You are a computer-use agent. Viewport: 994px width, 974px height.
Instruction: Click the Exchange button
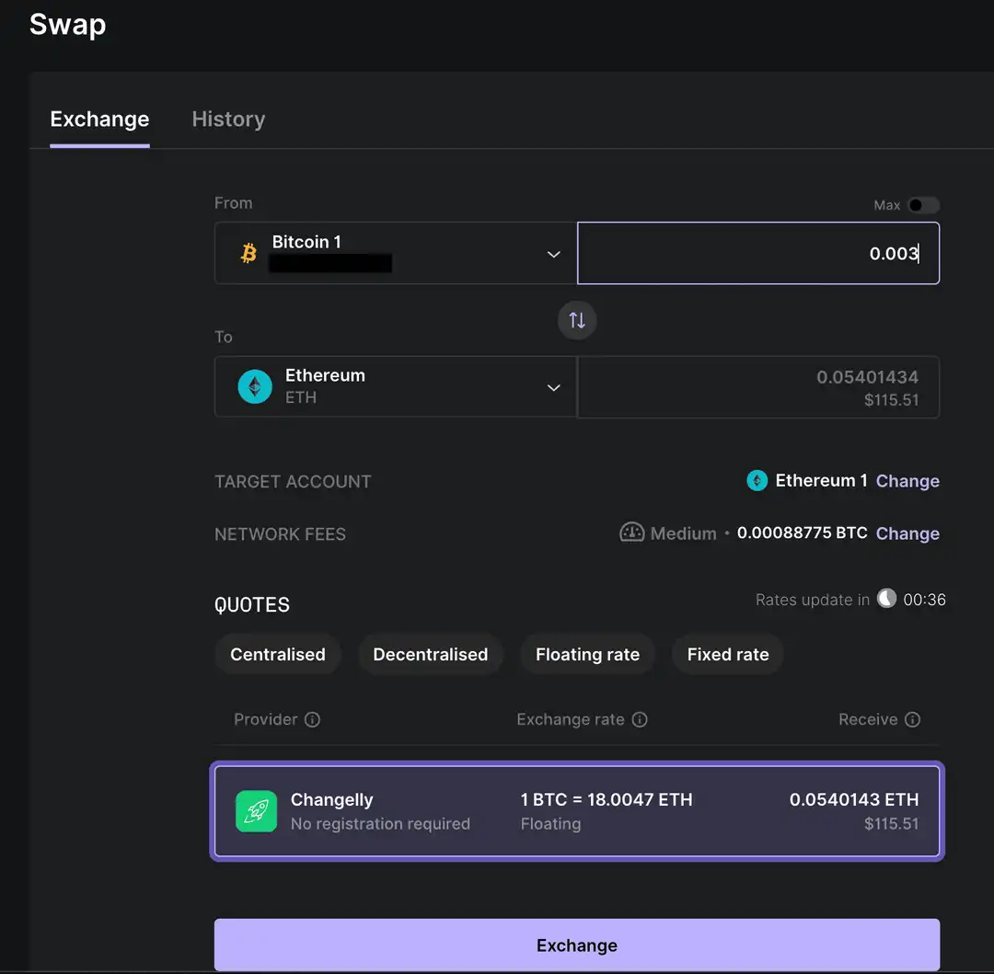click(x=577, y=945)
